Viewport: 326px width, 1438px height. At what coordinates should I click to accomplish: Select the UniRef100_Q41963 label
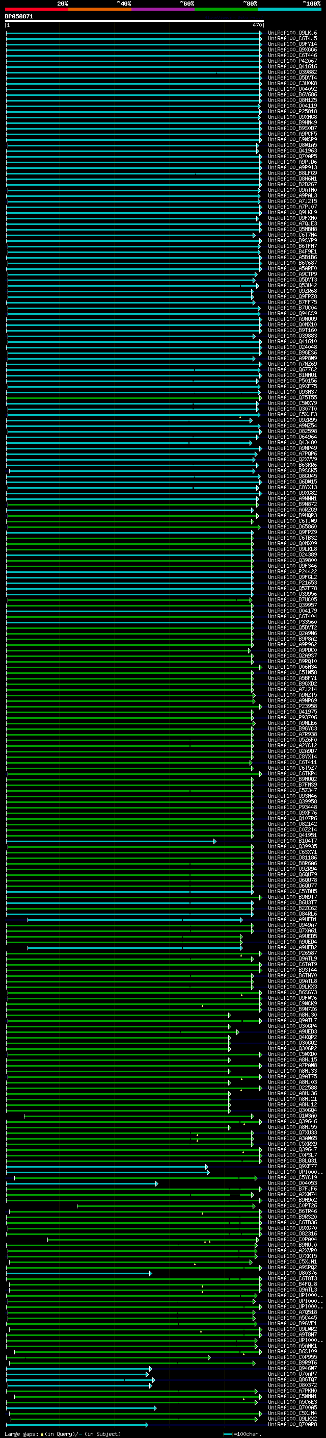tap(292, 150)
